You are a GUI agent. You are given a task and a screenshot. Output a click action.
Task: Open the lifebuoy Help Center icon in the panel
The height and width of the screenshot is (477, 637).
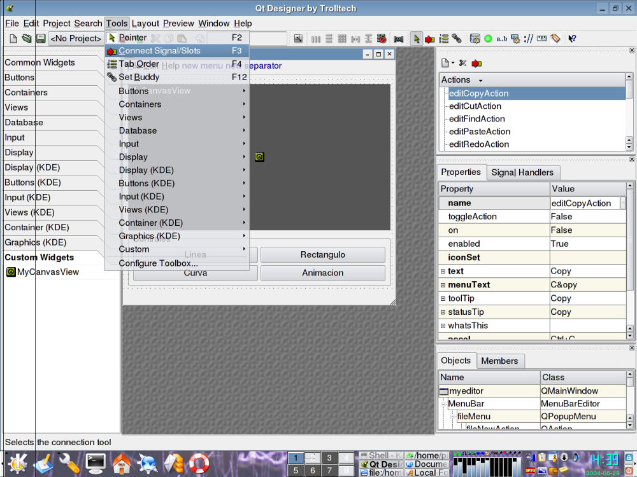pyautogui.click(x=199, y=463)
